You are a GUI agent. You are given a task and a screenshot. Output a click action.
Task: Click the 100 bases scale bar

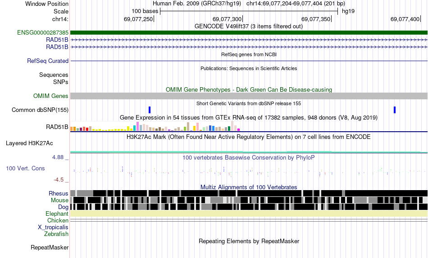click(x=249, y=11)
